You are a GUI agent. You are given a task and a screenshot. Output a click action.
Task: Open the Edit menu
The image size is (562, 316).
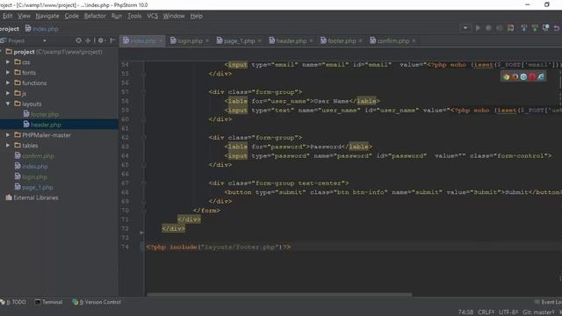8,16
